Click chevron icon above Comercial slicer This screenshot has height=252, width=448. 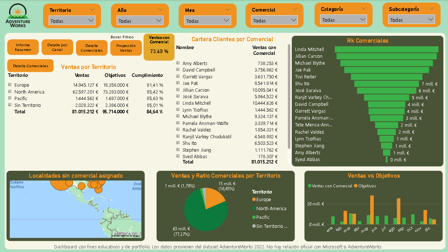(x=294, y=9)
